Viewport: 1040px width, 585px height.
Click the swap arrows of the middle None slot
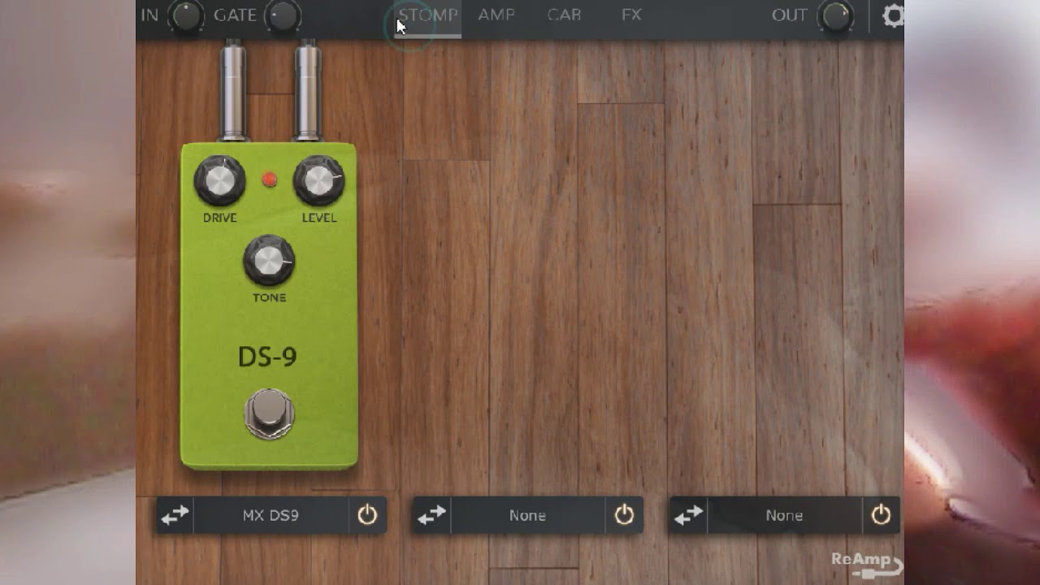tap(431, 515)
